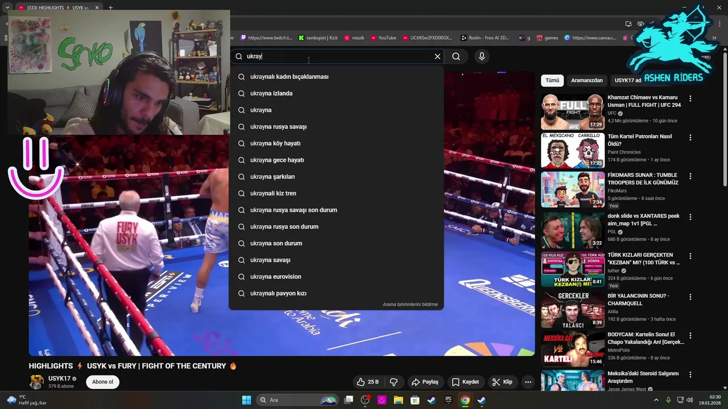
Task: Open Khamzat Chimaev vs Kamaru Usman thumbnail
Action: (x=573, y=112)
